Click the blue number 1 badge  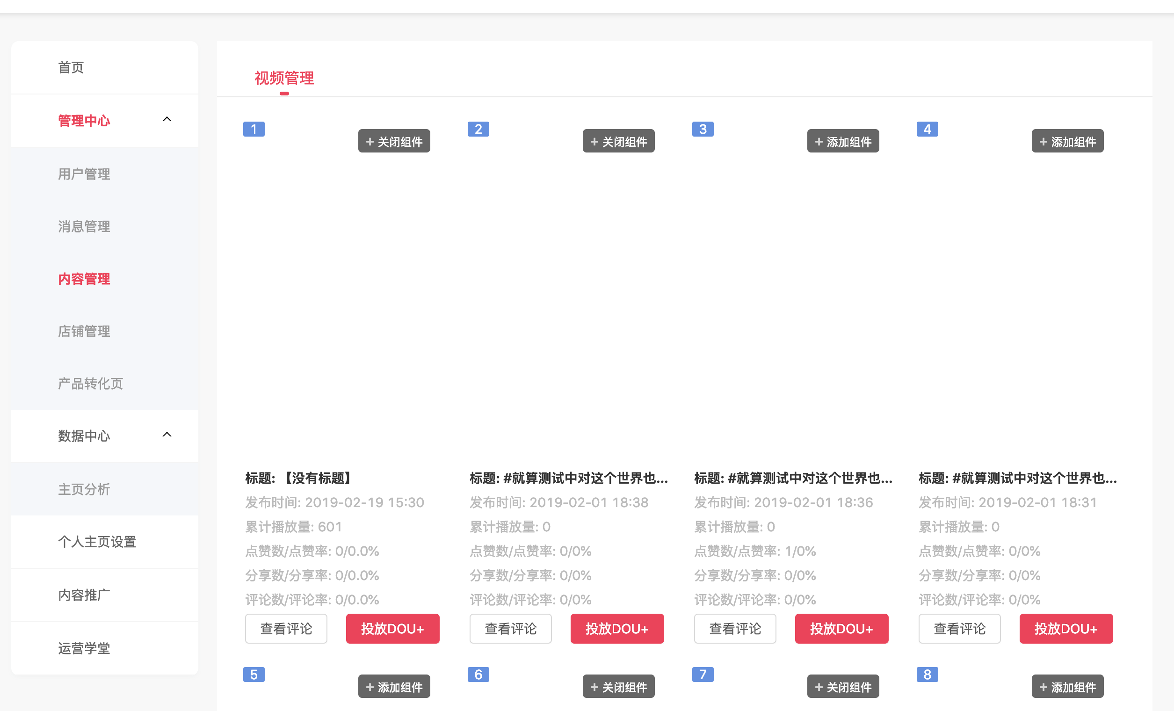(254, 129)
